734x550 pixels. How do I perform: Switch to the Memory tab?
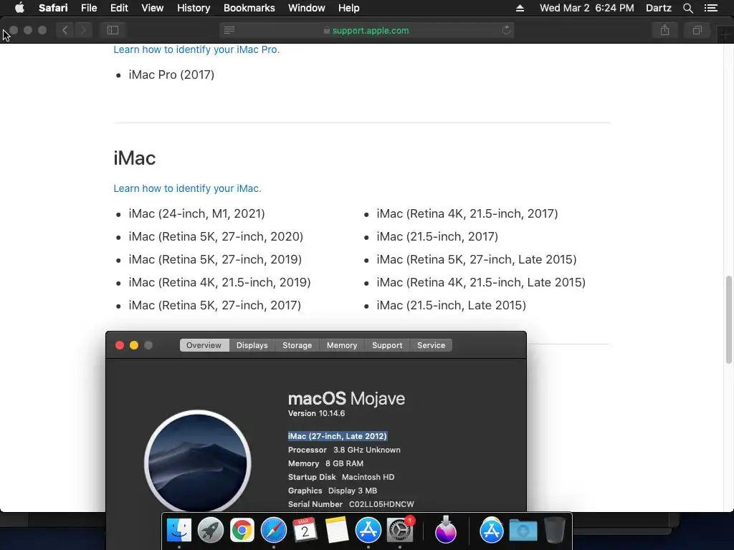(342, 345)
